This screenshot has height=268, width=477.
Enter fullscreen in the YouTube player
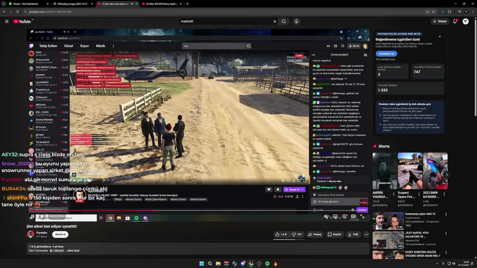363,217
